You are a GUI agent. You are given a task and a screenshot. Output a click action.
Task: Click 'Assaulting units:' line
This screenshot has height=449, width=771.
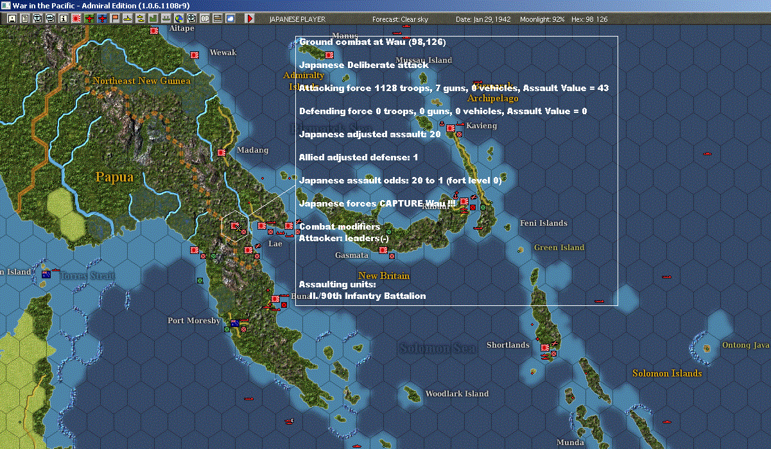tap(338, 284)
